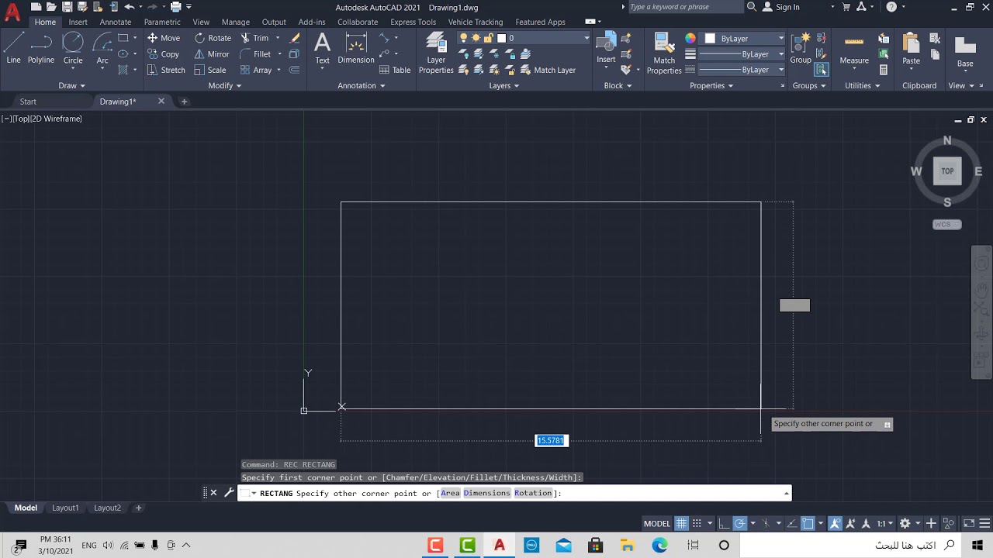Click the Dimensions option in command line
This screenshot has width=993, height=558.
(486, 493)
